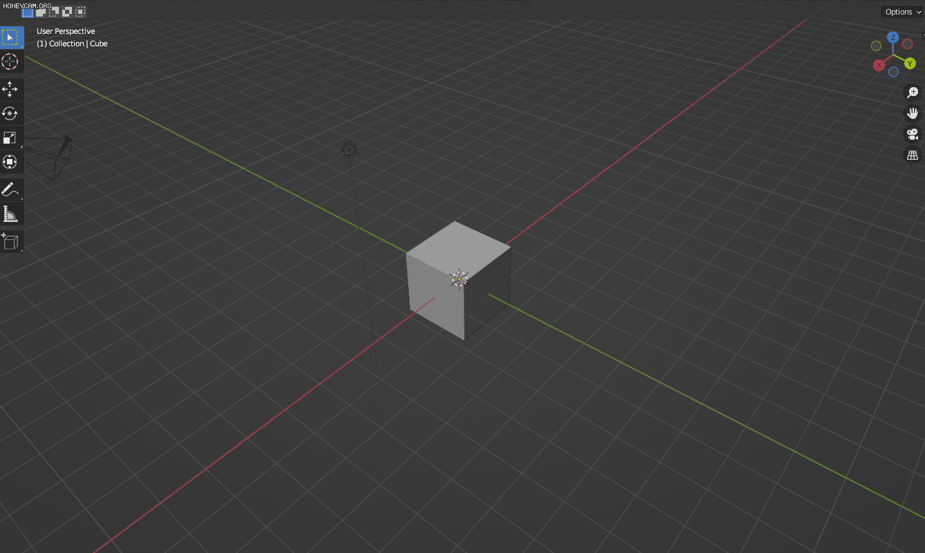The height and width of the screenshot is (553, 925).
Task: Select the Move tool
Action: [x=11, y=88]
